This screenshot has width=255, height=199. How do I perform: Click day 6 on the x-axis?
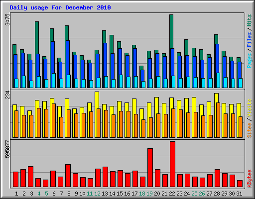click(x=54, y=194)
